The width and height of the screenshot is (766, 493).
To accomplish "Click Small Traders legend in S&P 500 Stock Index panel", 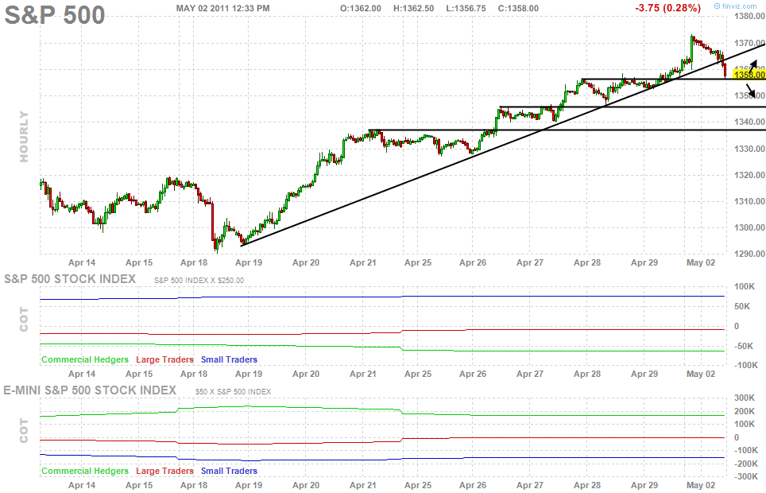I will (229, 359).
